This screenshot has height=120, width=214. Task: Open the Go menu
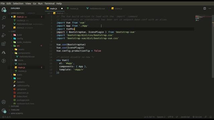click(x=34, y=4)
